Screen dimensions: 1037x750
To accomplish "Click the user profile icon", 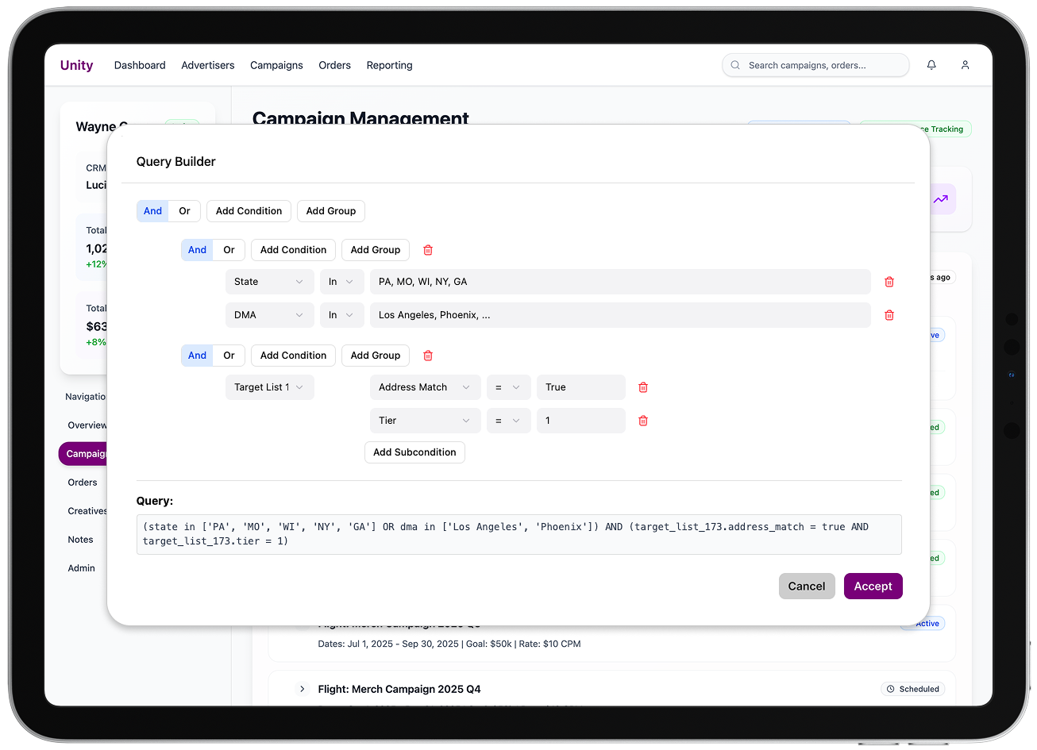I will pos(965,65).
